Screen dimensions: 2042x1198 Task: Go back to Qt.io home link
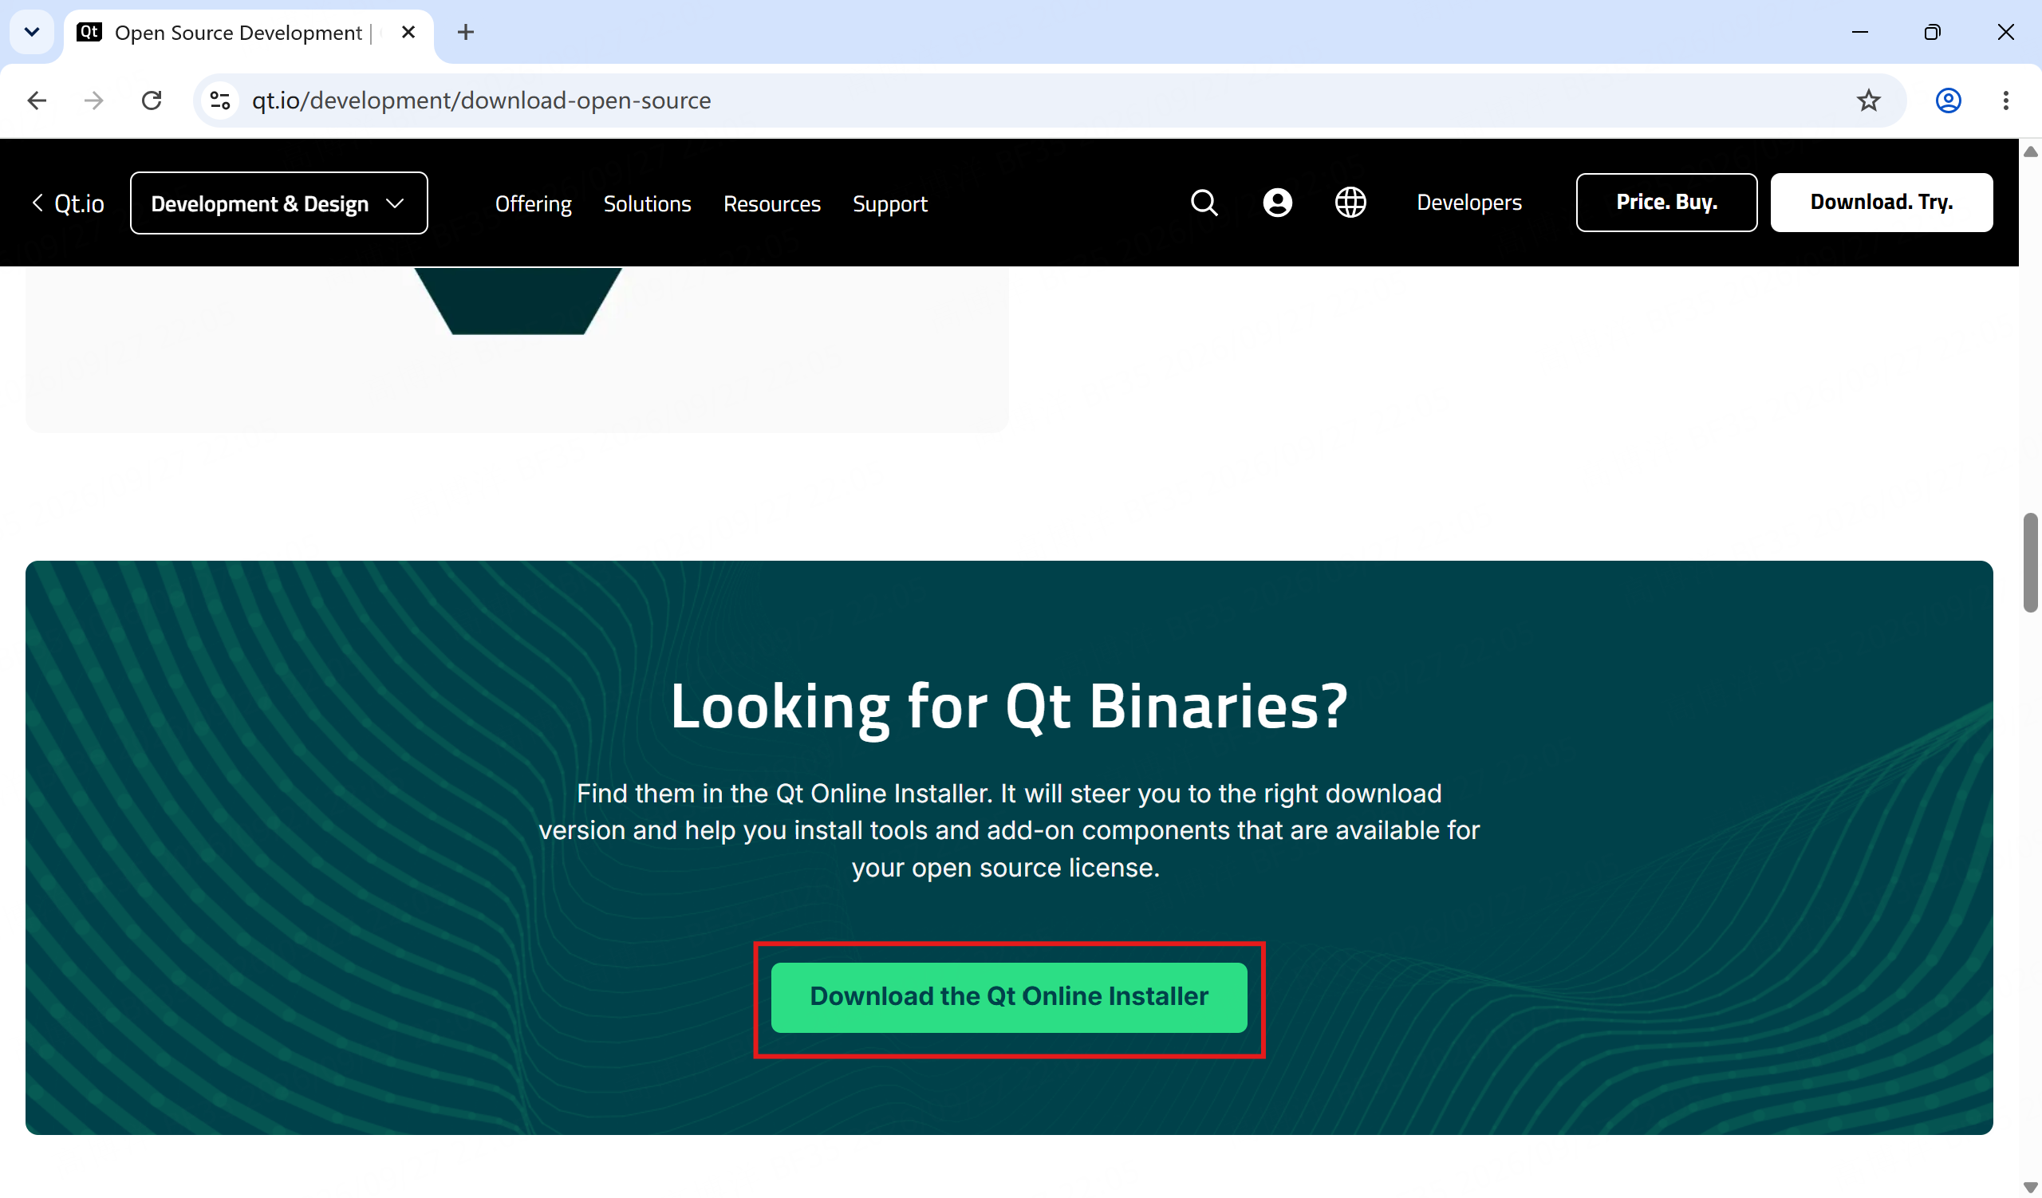[68, 203]
